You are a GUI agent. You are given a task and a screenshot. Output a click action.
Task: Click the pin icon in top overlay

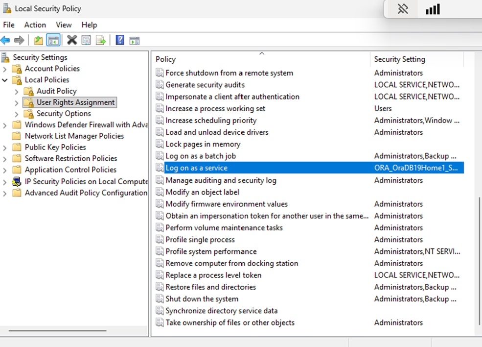[403, 9]
